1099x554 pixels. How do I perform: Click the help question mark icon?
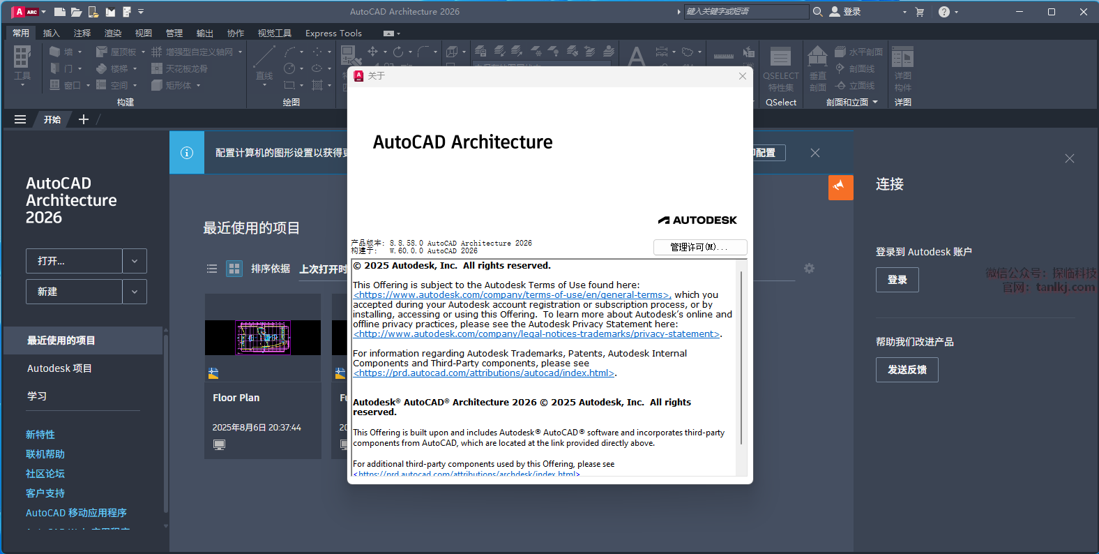click(x=943, y=12)
